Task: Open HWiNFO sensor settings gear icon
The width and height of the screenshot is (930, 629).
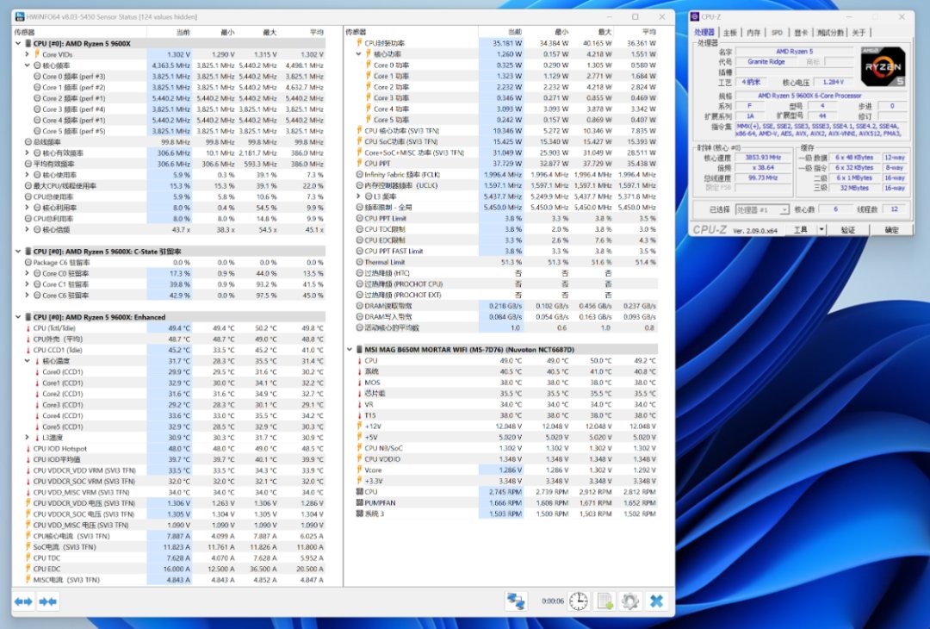Action: click(x=630, y=601)
